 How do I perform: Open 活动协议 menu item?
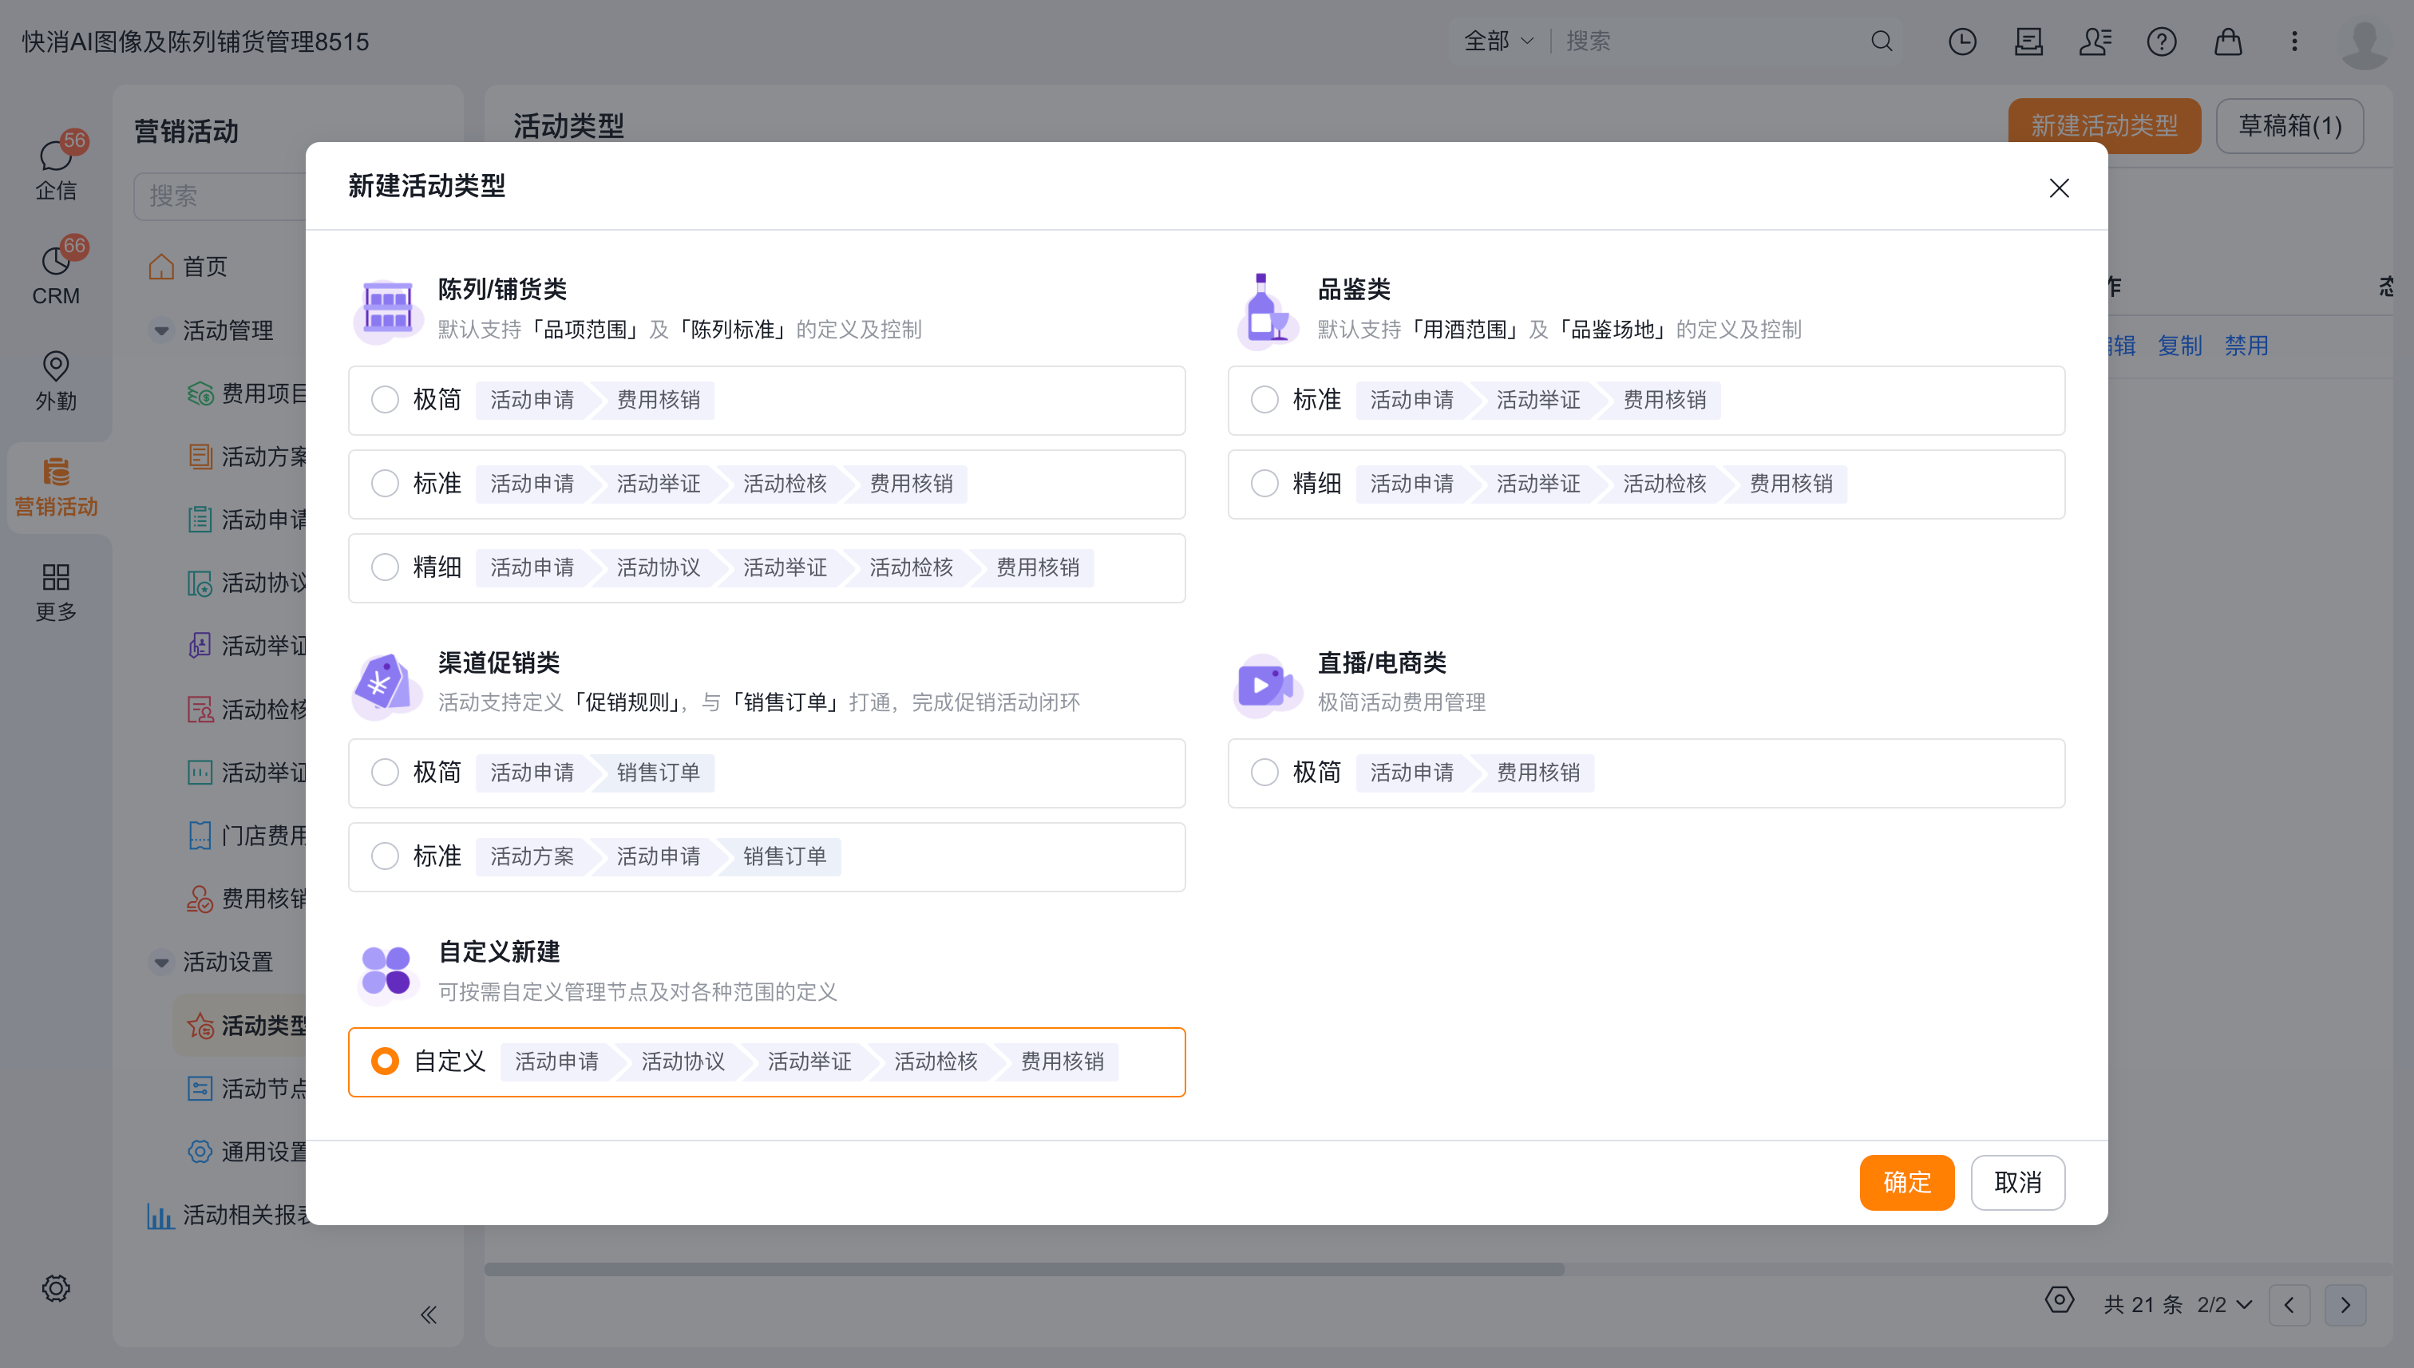point(246,583)
